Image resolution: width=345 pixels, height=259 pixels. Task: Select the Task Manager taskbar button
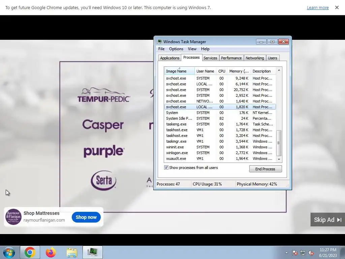(x=93, y=252)
